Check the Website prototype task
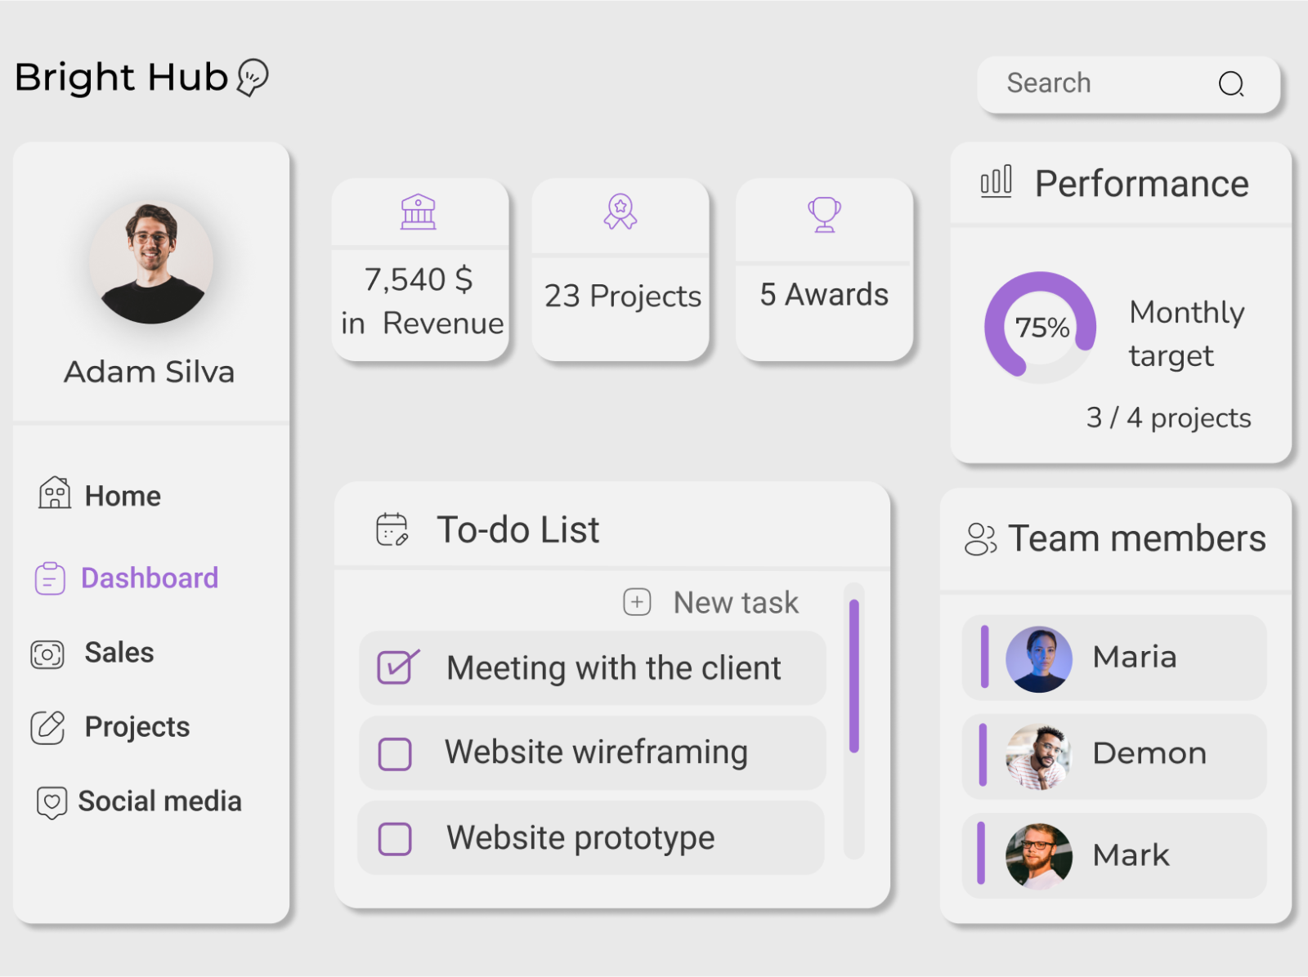The height and width of the screenshot is (977, 1308). pos(394,837)
